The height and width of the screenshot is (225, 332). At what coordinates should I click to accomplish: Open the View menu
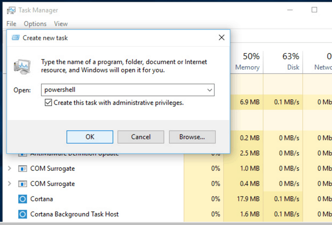coord(61,24)
